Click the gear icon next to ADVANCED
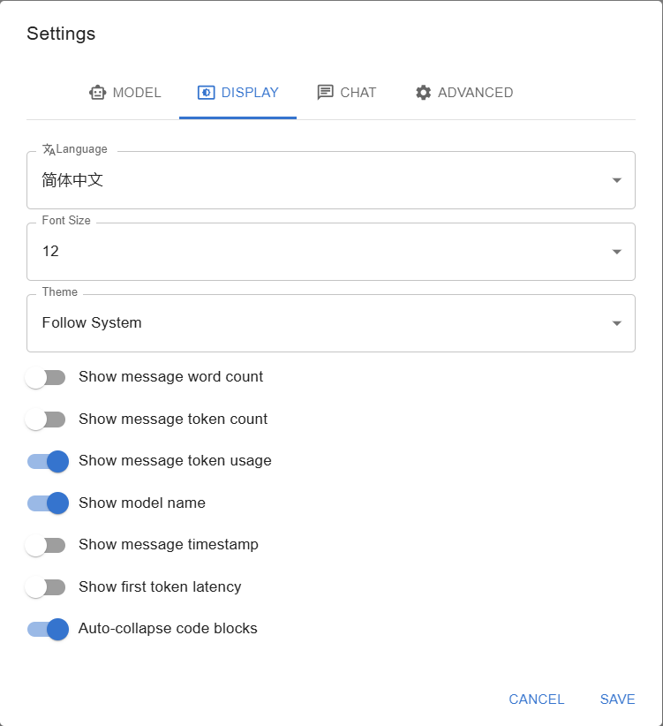 pos(422,92)
